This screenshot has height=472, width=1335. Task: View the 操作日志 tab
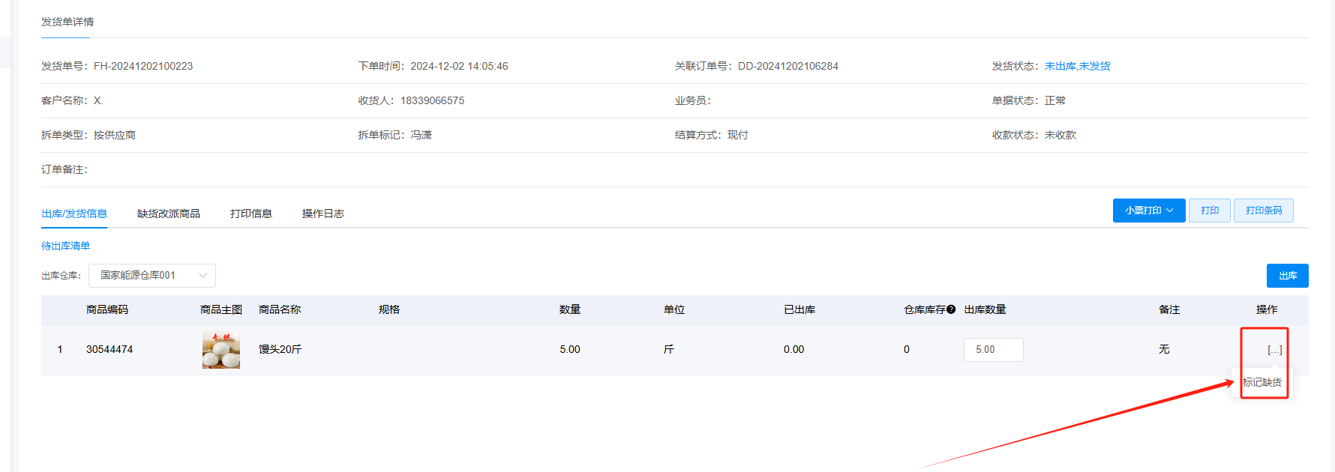pyautogui.click(x=323, y=214)
